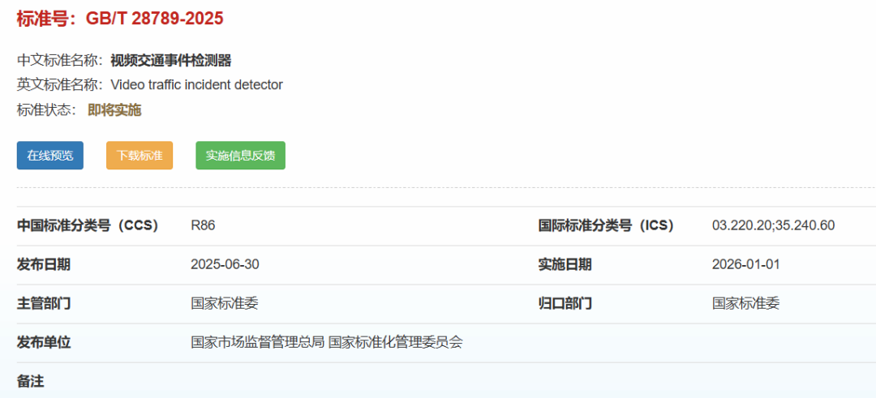Click the 国际标准分类号（ICS） label
Image resolution: width=876 pixels, height=398 pixels.
tap(606, 225)
